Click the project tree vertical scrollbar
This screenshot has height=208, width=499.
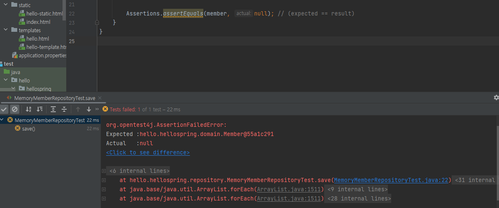click(x=64, y=10)
